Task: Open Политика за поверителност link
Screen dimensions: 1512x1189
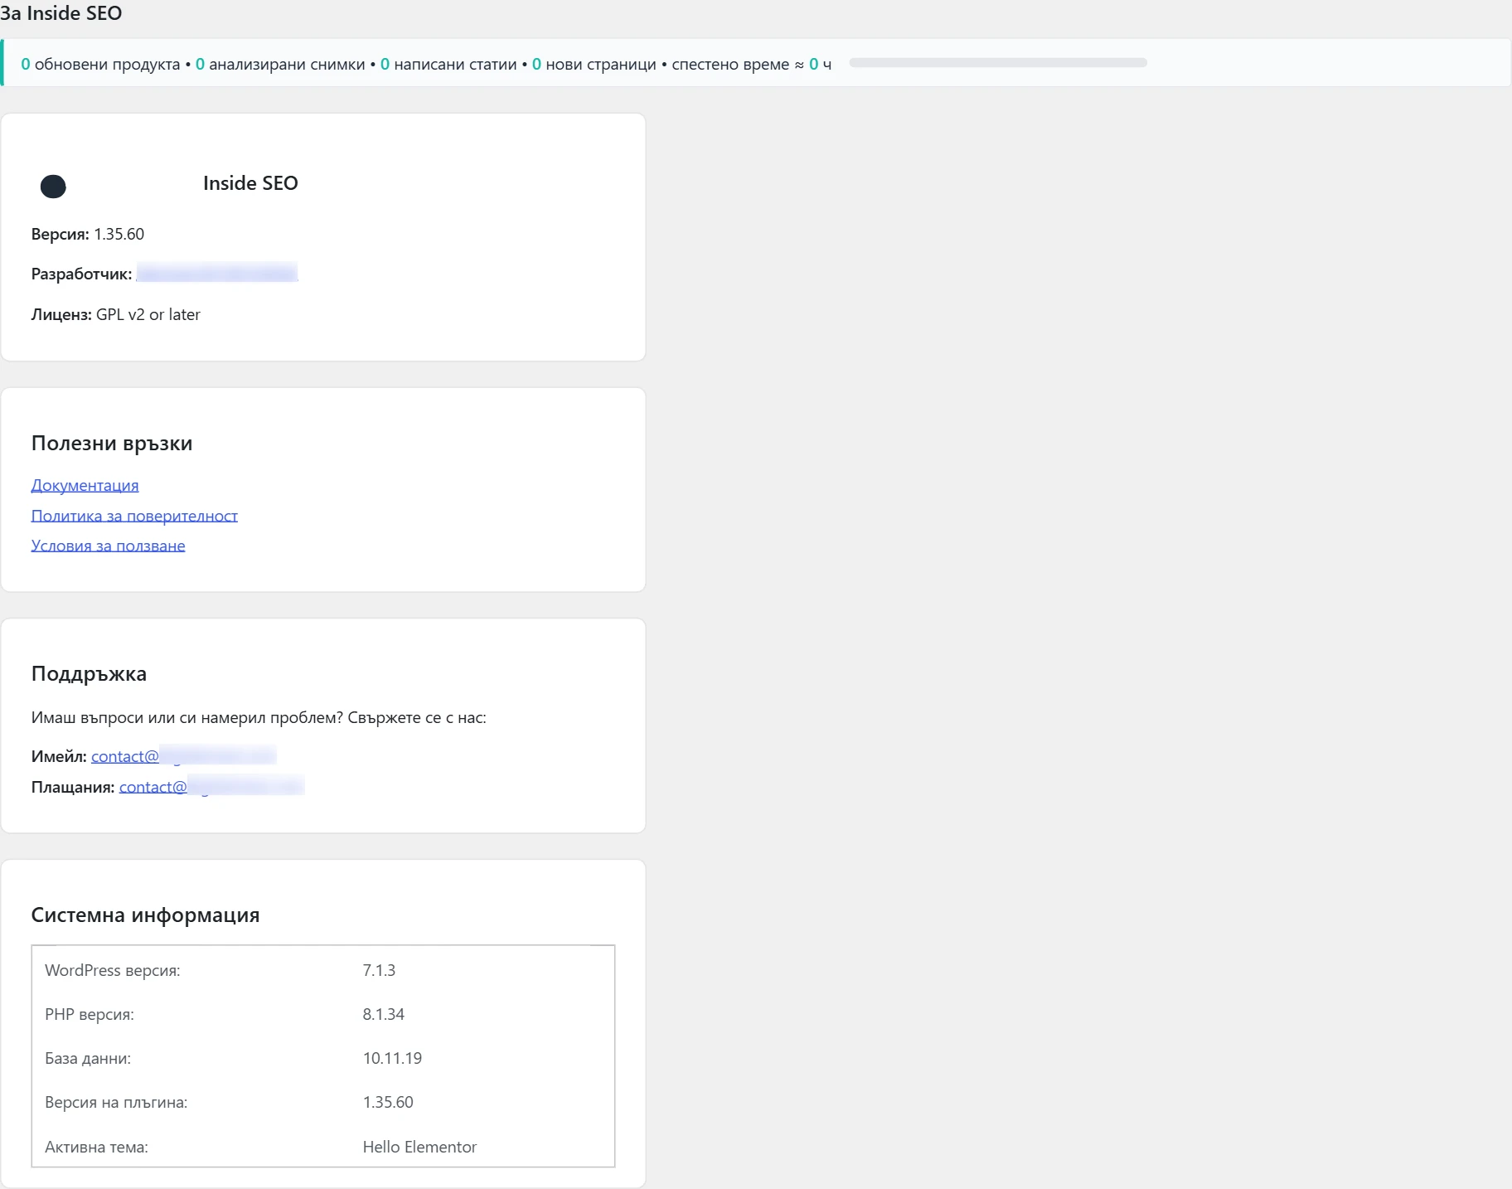Action: tap(134, 516)
